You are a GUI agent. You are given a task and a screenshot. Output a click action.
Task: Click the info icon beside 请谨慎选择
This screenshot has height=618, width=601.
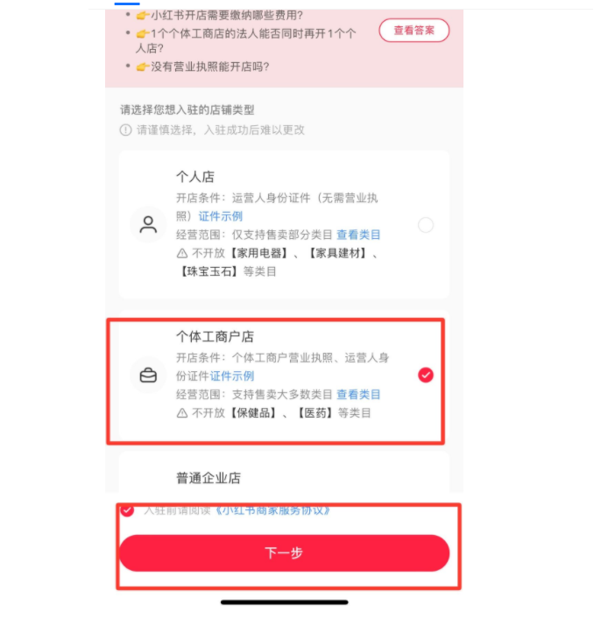tap(125, 130)
